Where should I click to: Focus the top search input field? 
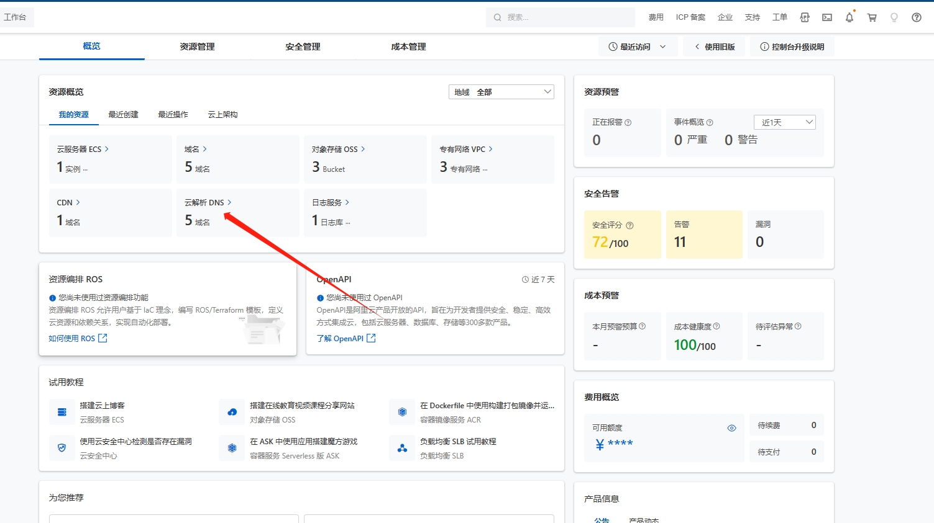click(x=561, y=17)
